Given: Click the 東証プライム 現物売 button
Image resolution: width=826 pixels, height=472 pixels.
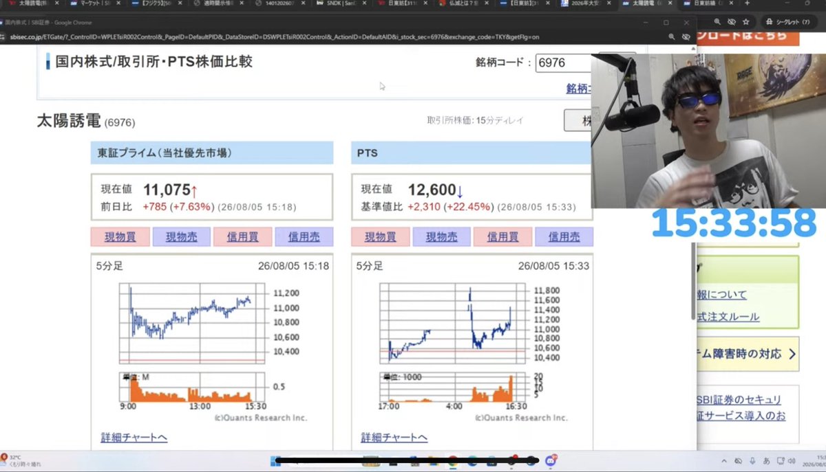Looking at the screenshot, I should click(x=182, y=237).
